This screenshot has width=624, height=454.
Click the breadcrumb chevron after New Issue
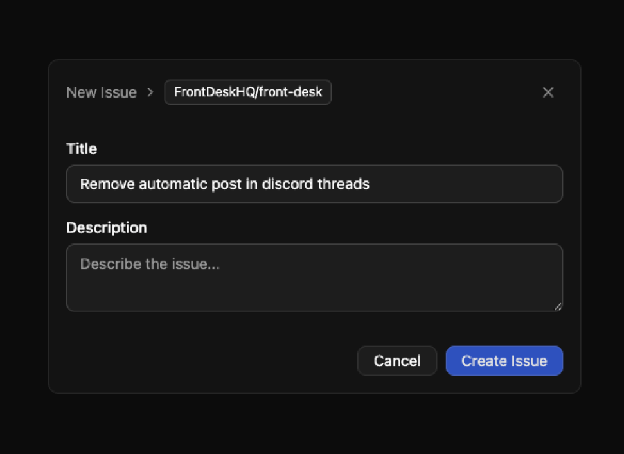point(150,92)
